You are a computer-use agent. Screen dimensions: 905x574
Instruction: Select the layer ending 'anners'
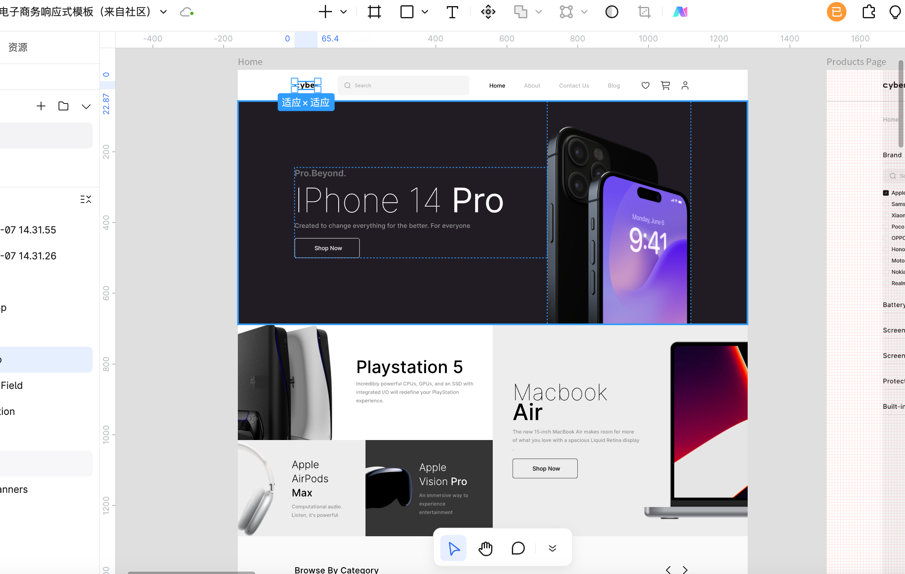[14, 489]
